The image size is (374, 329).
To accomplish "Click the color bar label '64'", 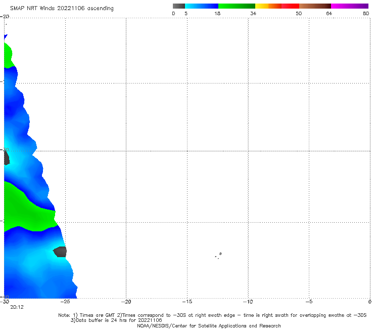I will 329,13.
